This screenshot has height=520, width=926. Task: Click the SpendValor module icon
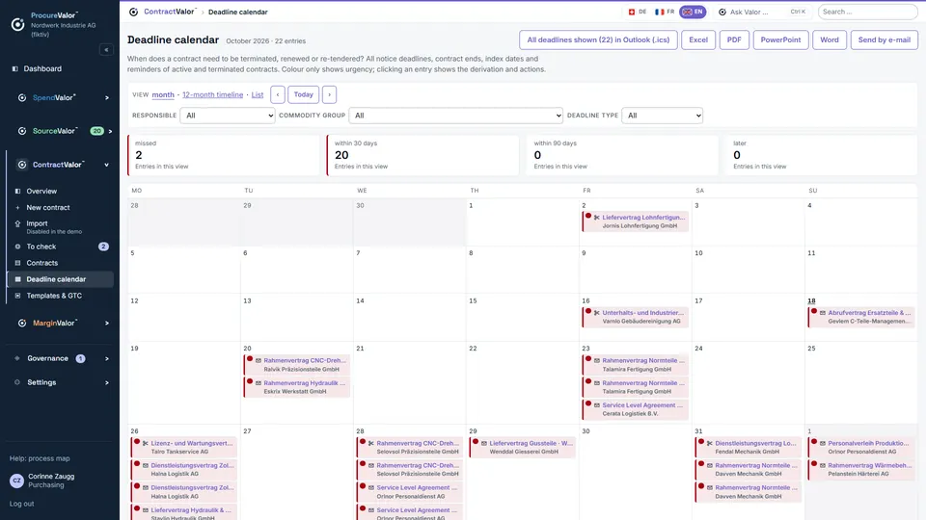(x=22, y=98)
